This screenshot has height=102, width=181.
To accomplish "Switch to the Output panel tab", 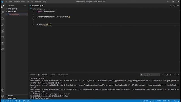I will (x=53, y=75).
